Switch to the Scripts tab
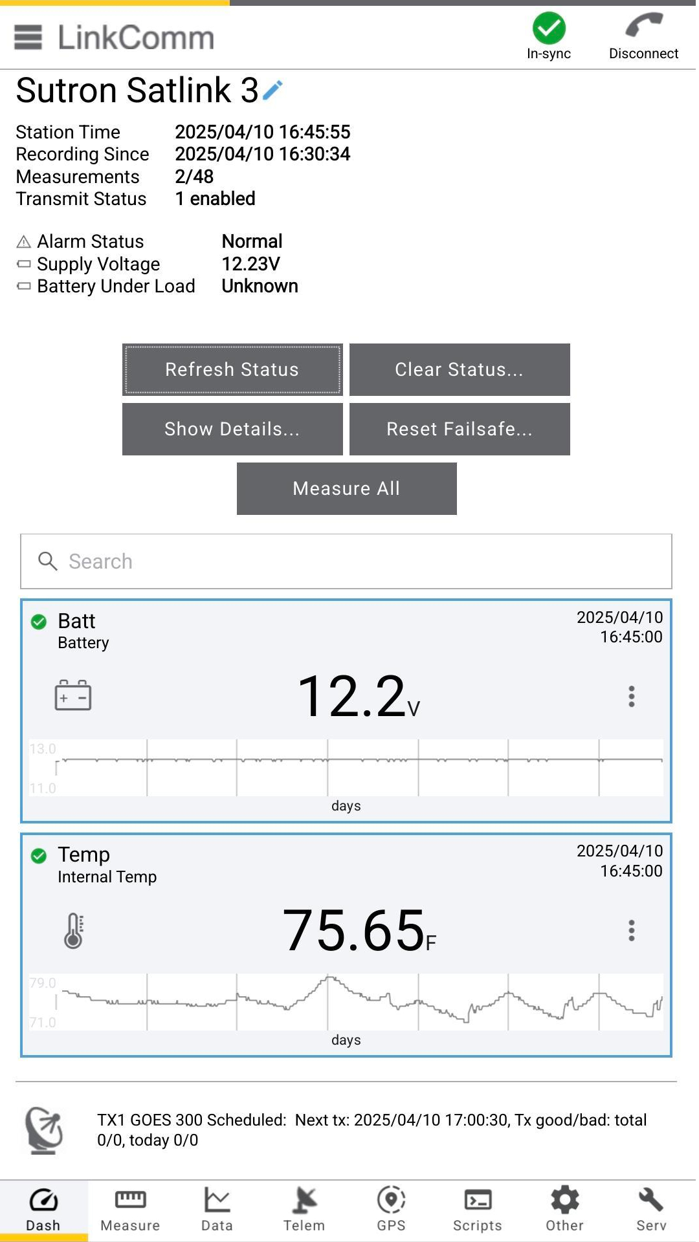This screenshot has width=699, height=1242. tap(478, 1210)
